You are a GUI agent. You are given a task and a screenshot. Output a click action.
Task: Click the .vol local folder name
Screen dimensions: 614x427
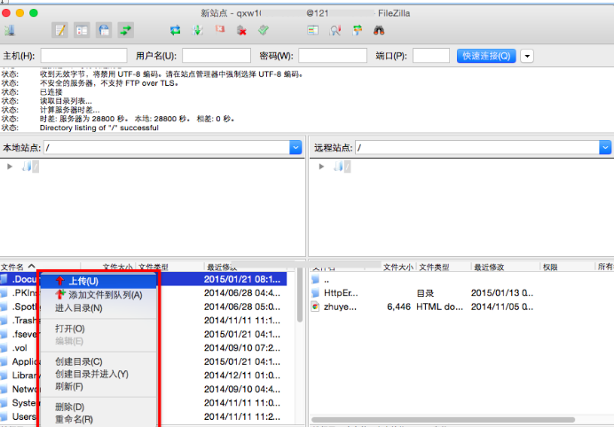pyautogui.click(x=20, y=348)
